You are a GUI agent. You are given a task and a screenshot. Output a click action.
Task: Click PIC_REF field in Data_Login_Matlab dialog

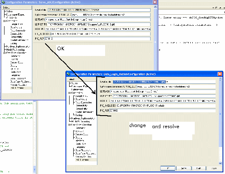click(162, 111)
